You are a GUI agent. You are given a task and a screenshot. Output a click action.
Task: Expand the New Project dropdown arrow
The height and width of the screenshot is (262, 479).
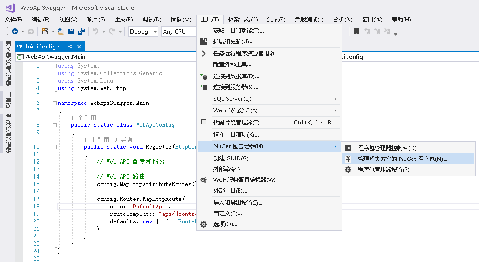[x=53, y=32]
